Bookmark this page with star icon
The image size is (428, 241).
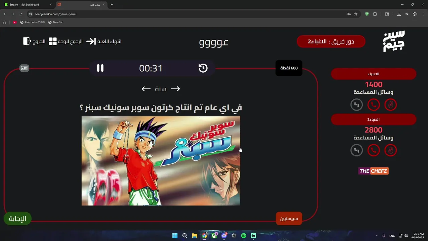click(356, 14)
